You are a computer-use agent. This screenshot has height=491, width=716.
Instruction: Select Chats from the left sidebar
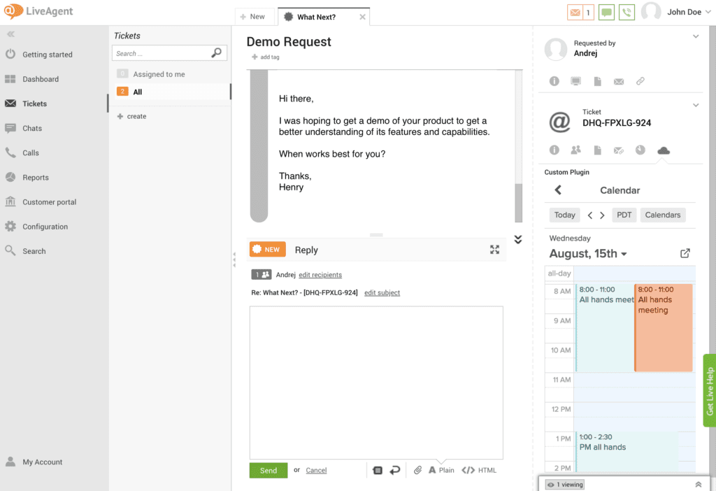point(33,128)
